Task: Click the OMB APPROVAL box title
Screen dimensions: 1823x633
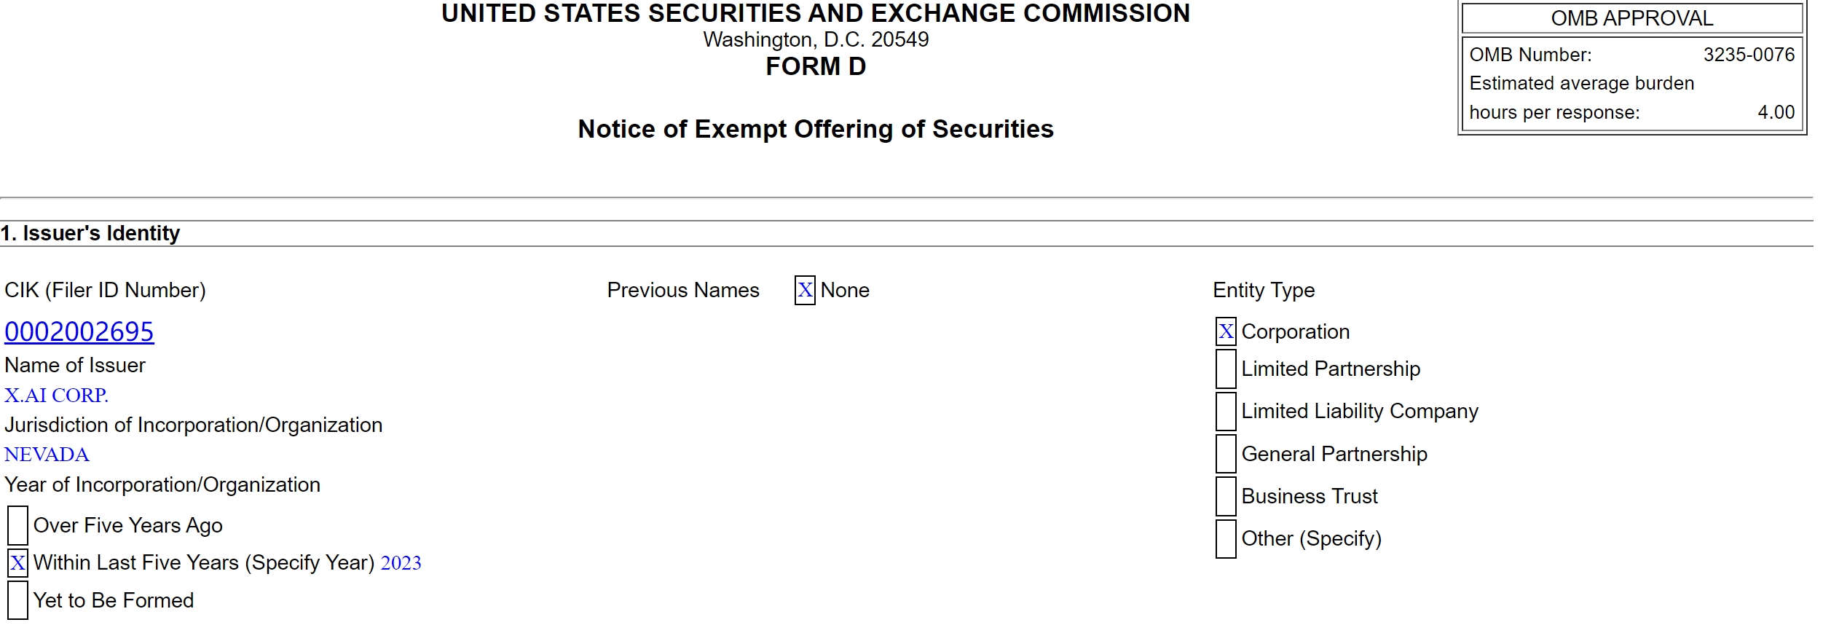Action: [x=1631, y=19]
